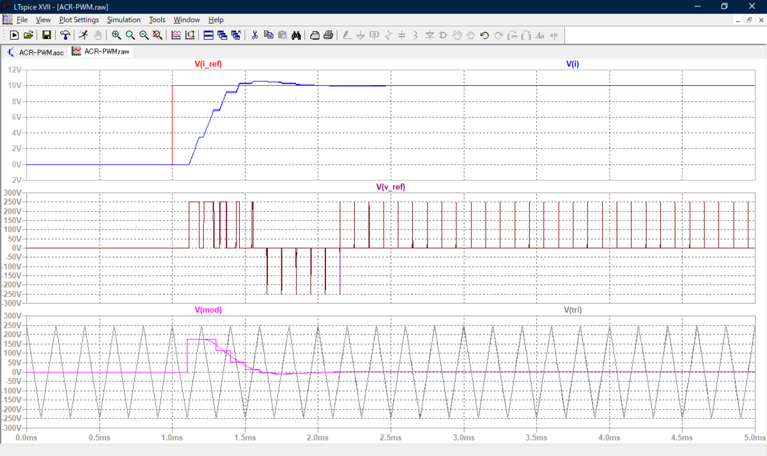The width and height of the screenshot is (767, 456).
Task: Minimize the inner plot document window
Action: pyautogui.click(x=737, y=20)
